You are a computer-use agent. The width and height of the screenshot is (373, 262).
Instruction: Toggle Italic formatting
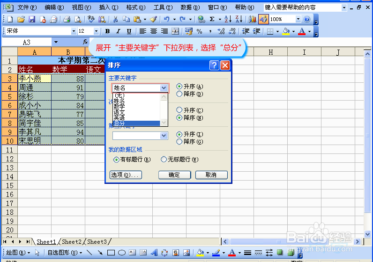pyautogui.click(x=118, y=31)
